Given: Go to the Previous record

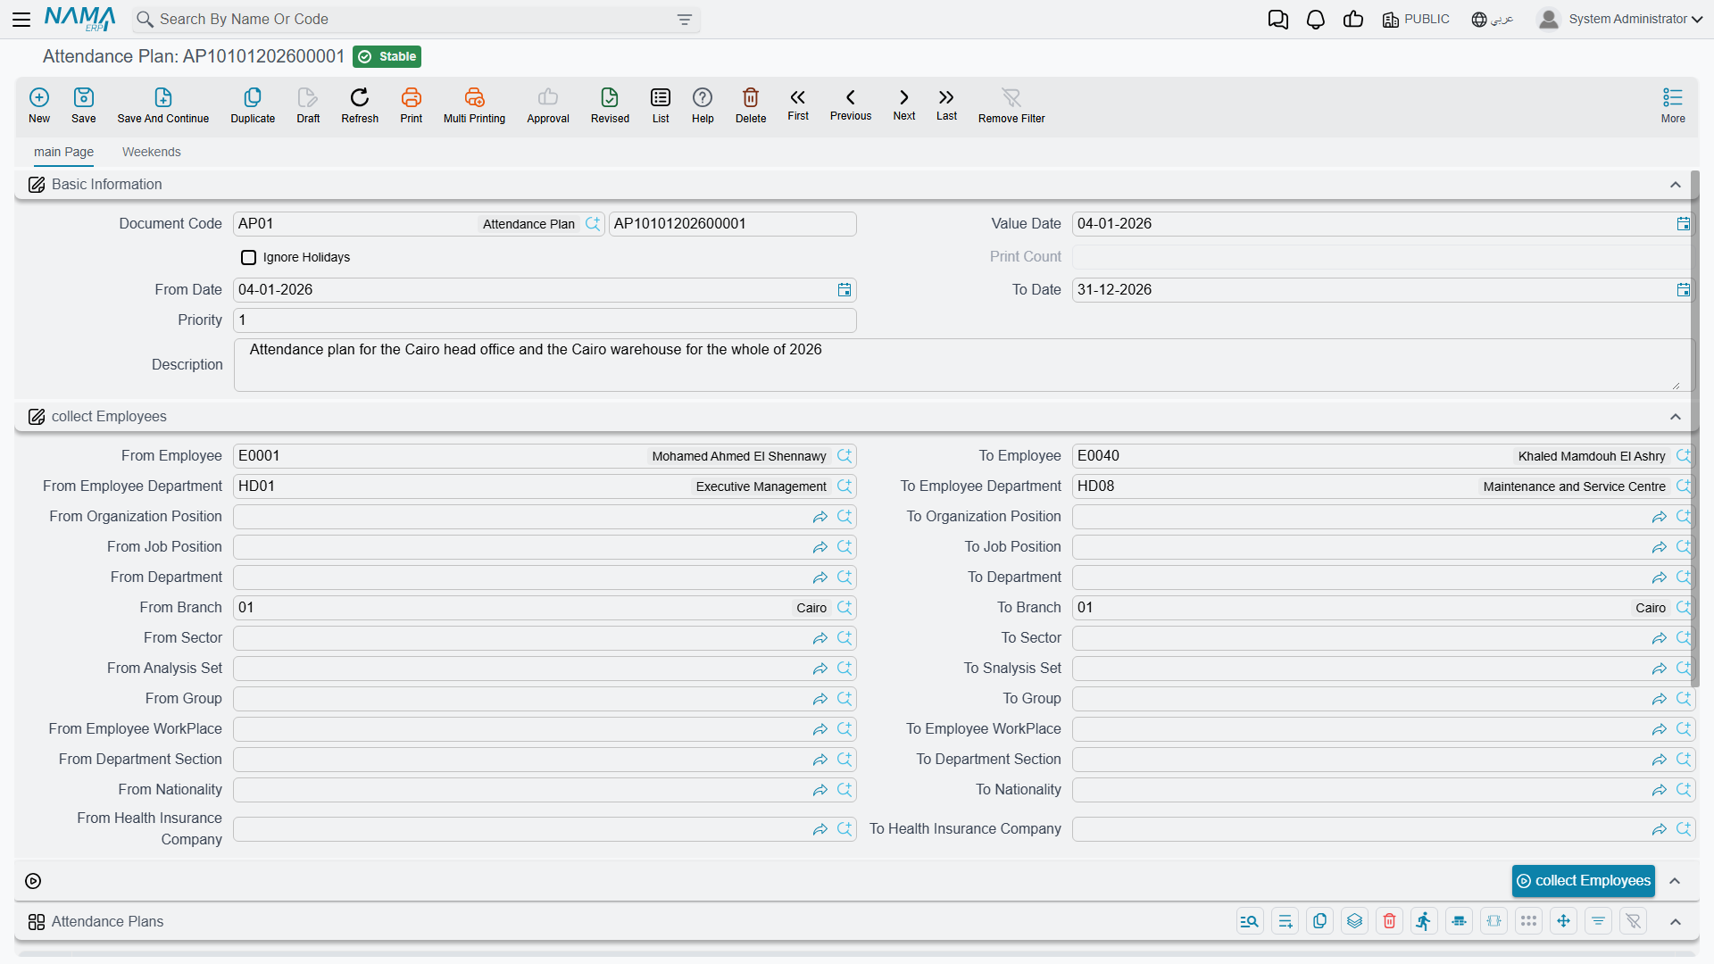Looking at the screenshot, I should [851, 104].
